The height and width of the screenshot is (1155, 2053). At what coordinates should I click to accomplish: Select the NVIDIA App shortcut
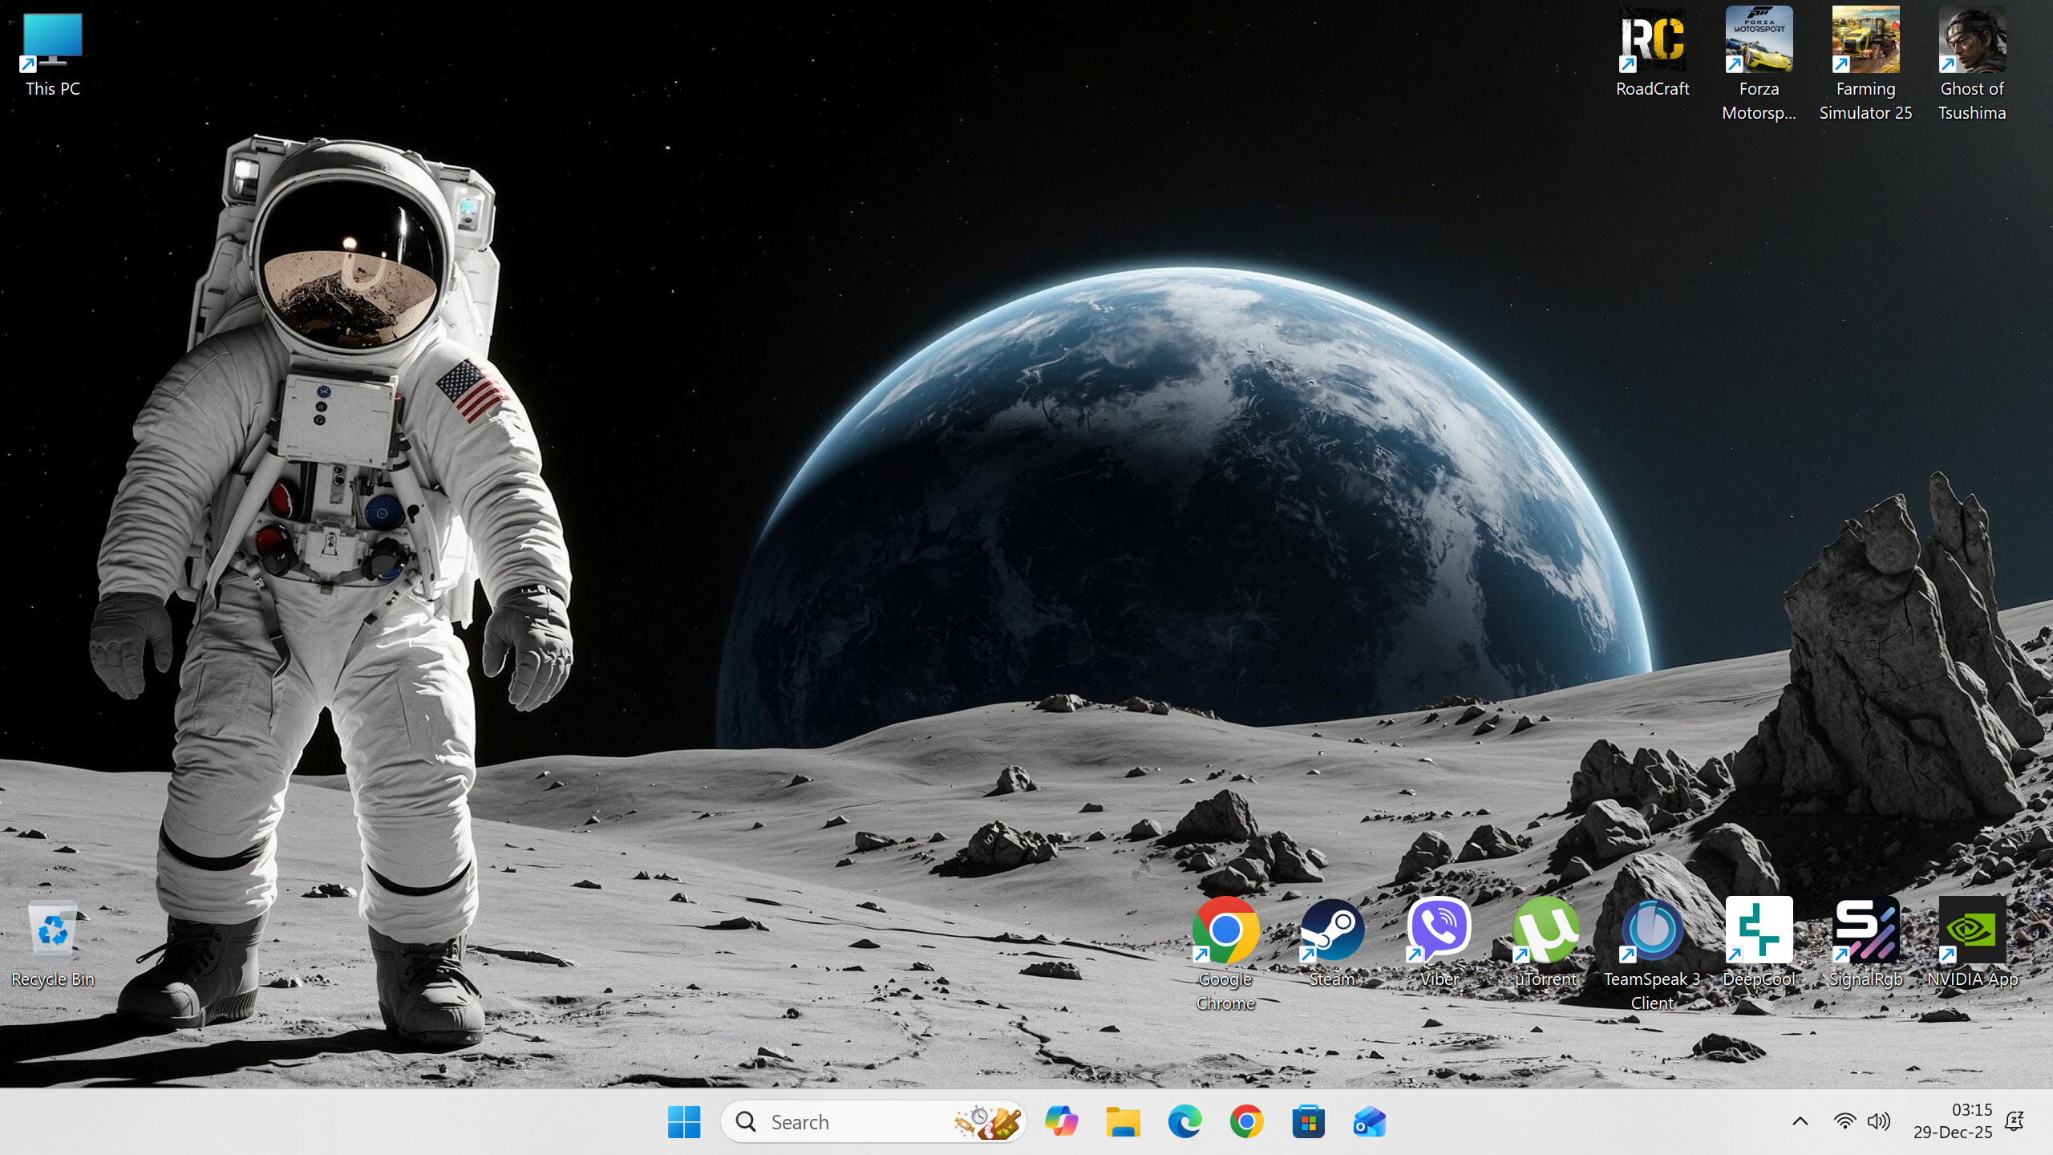pyautogui.click(x=1972, y=930)
